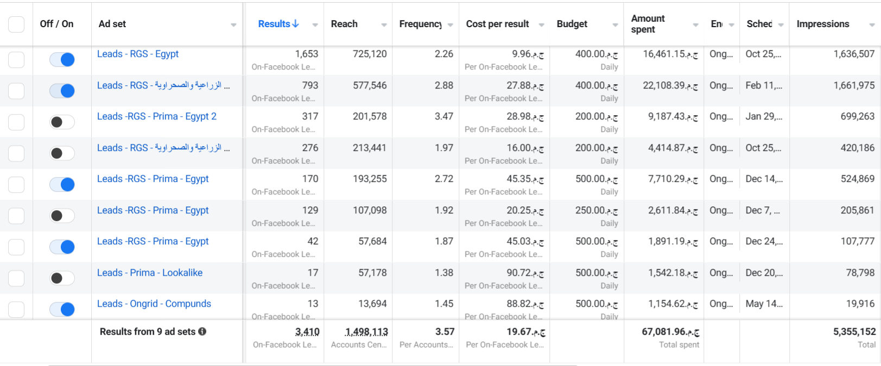881x366 pixels.
Task: Click the Results from 9 ad sets label
Action: click(147, 332)
